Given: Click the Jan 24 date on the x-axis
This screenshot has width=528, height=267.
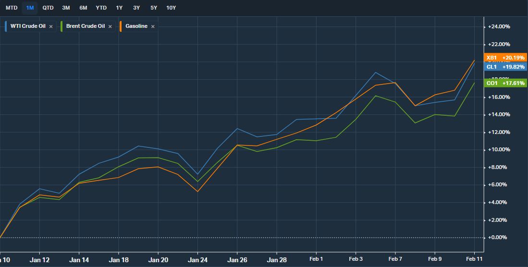Looking at the screenshot, I should pos(197,260).
